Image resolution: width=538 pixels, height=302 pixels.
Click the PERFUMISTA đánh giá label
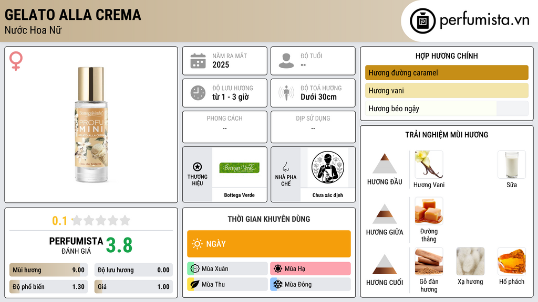point(76,245)
